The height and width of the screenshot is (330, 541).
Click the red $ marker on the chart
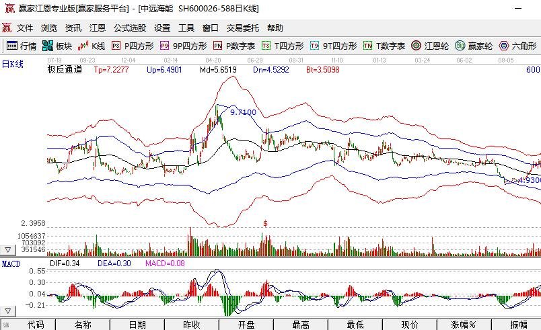[x=266, y=222]
